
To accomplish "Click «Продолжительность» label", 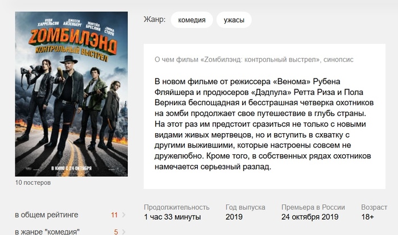I will click(176, 207).
